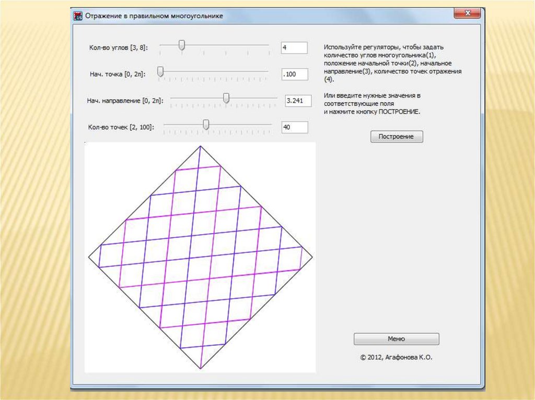Click the Кол-во точек slider thumb
535x400 pixels.
tap(206, 124)
